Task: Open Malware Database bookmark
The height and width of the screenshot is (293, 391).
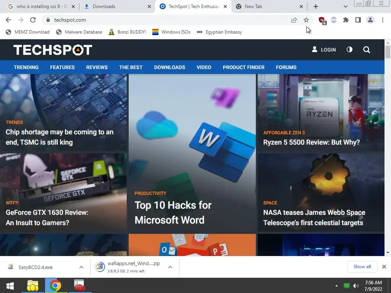Action: coord(79,32)
